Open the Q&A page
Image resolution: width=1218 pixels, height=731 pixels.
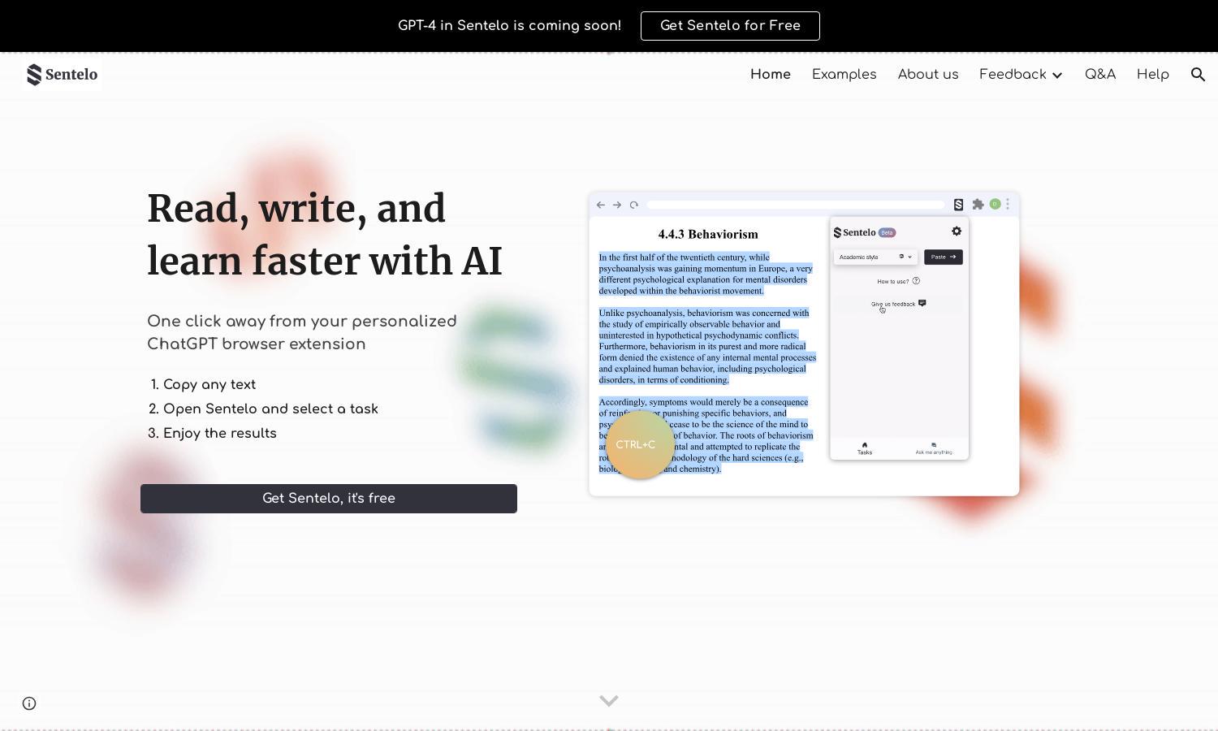pyautogui.click(x=1100, y=75)
